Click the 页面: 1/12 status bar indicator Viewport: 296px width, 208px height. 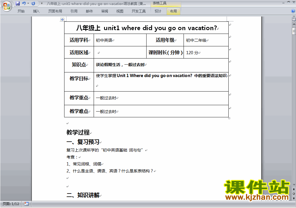pos(11,204)
